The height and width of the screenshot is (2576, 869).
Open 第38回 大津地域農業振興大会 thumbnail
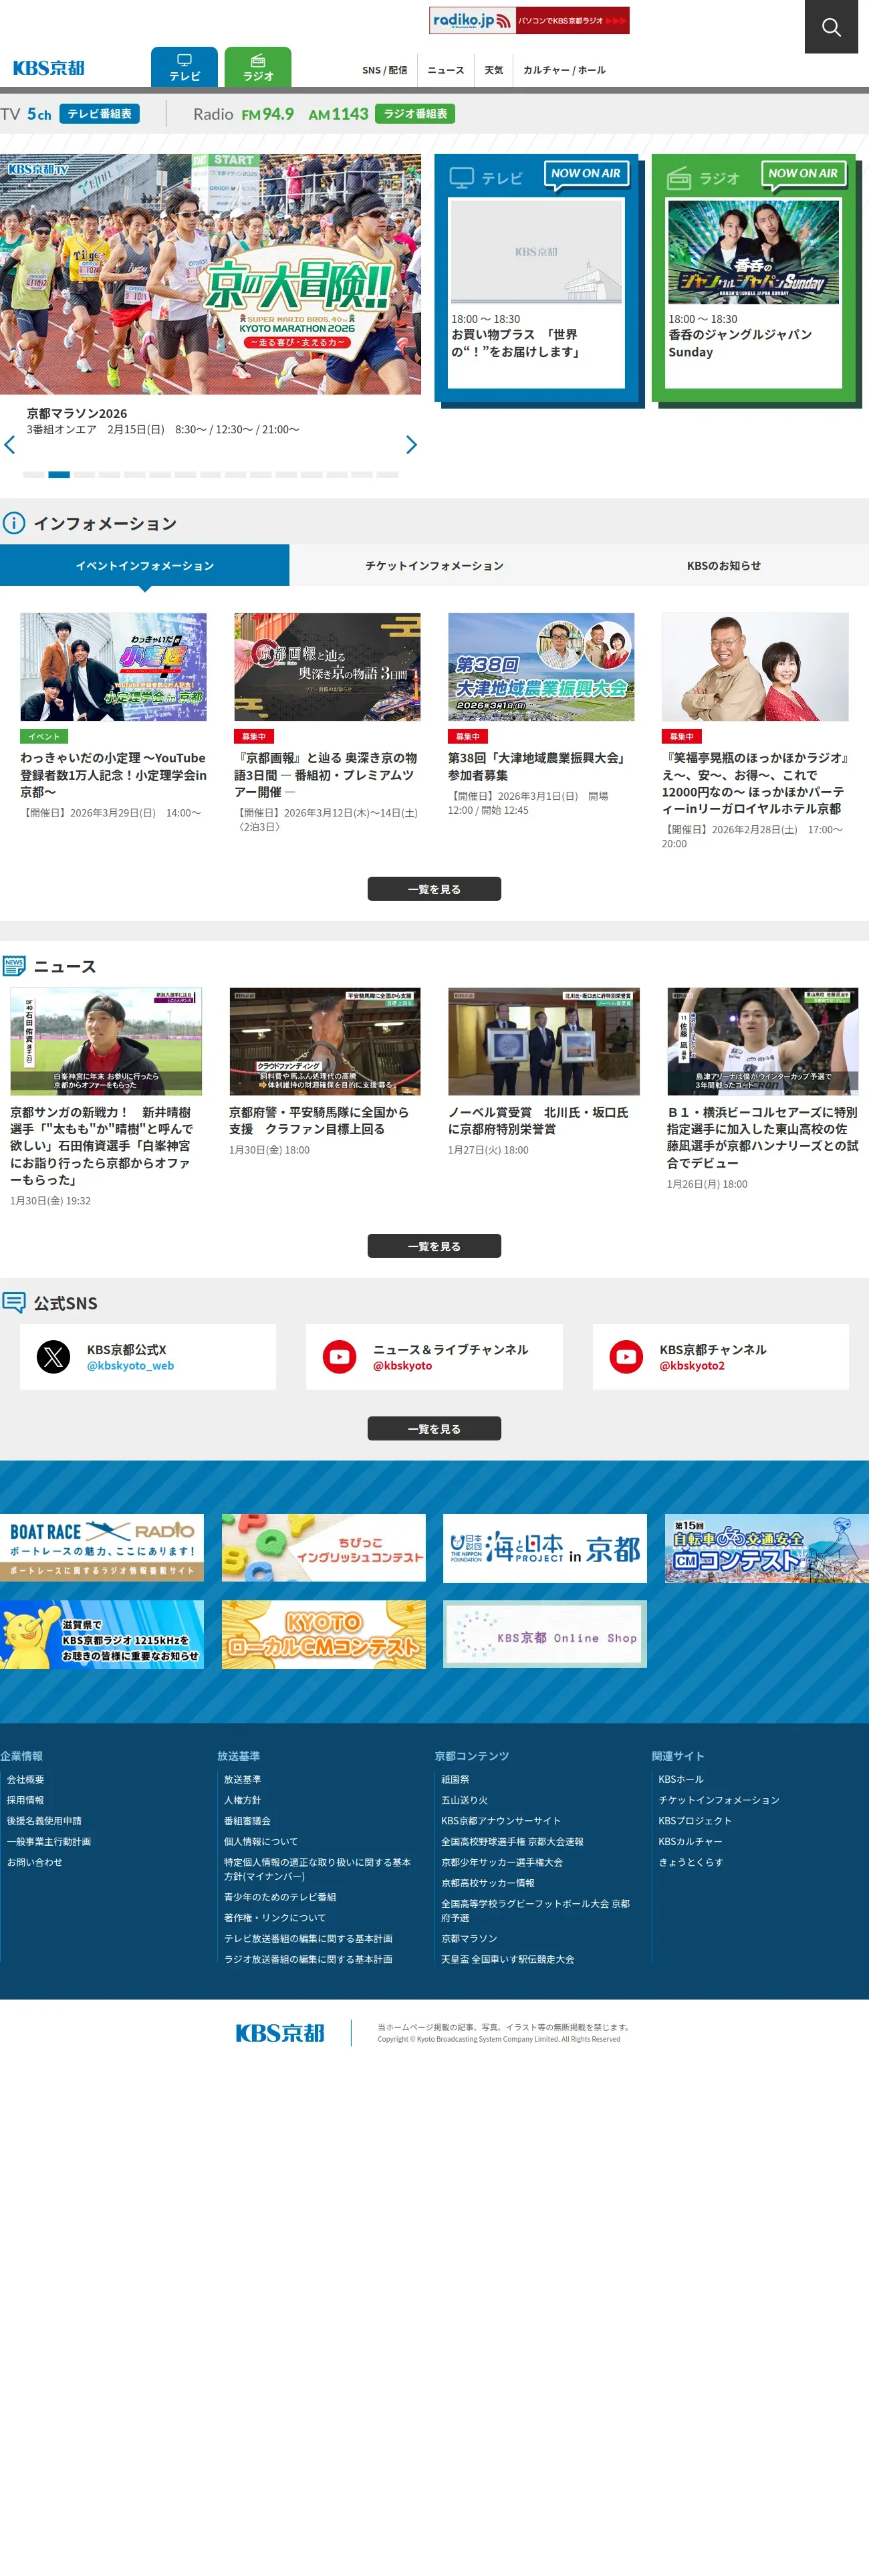click(541, 667)
